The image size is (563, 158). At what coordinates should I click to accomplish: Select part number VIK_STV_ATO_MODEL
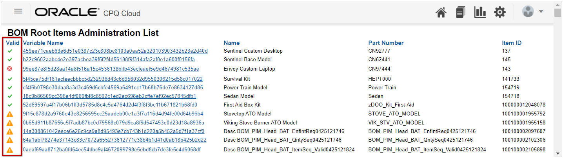point(396,122)
